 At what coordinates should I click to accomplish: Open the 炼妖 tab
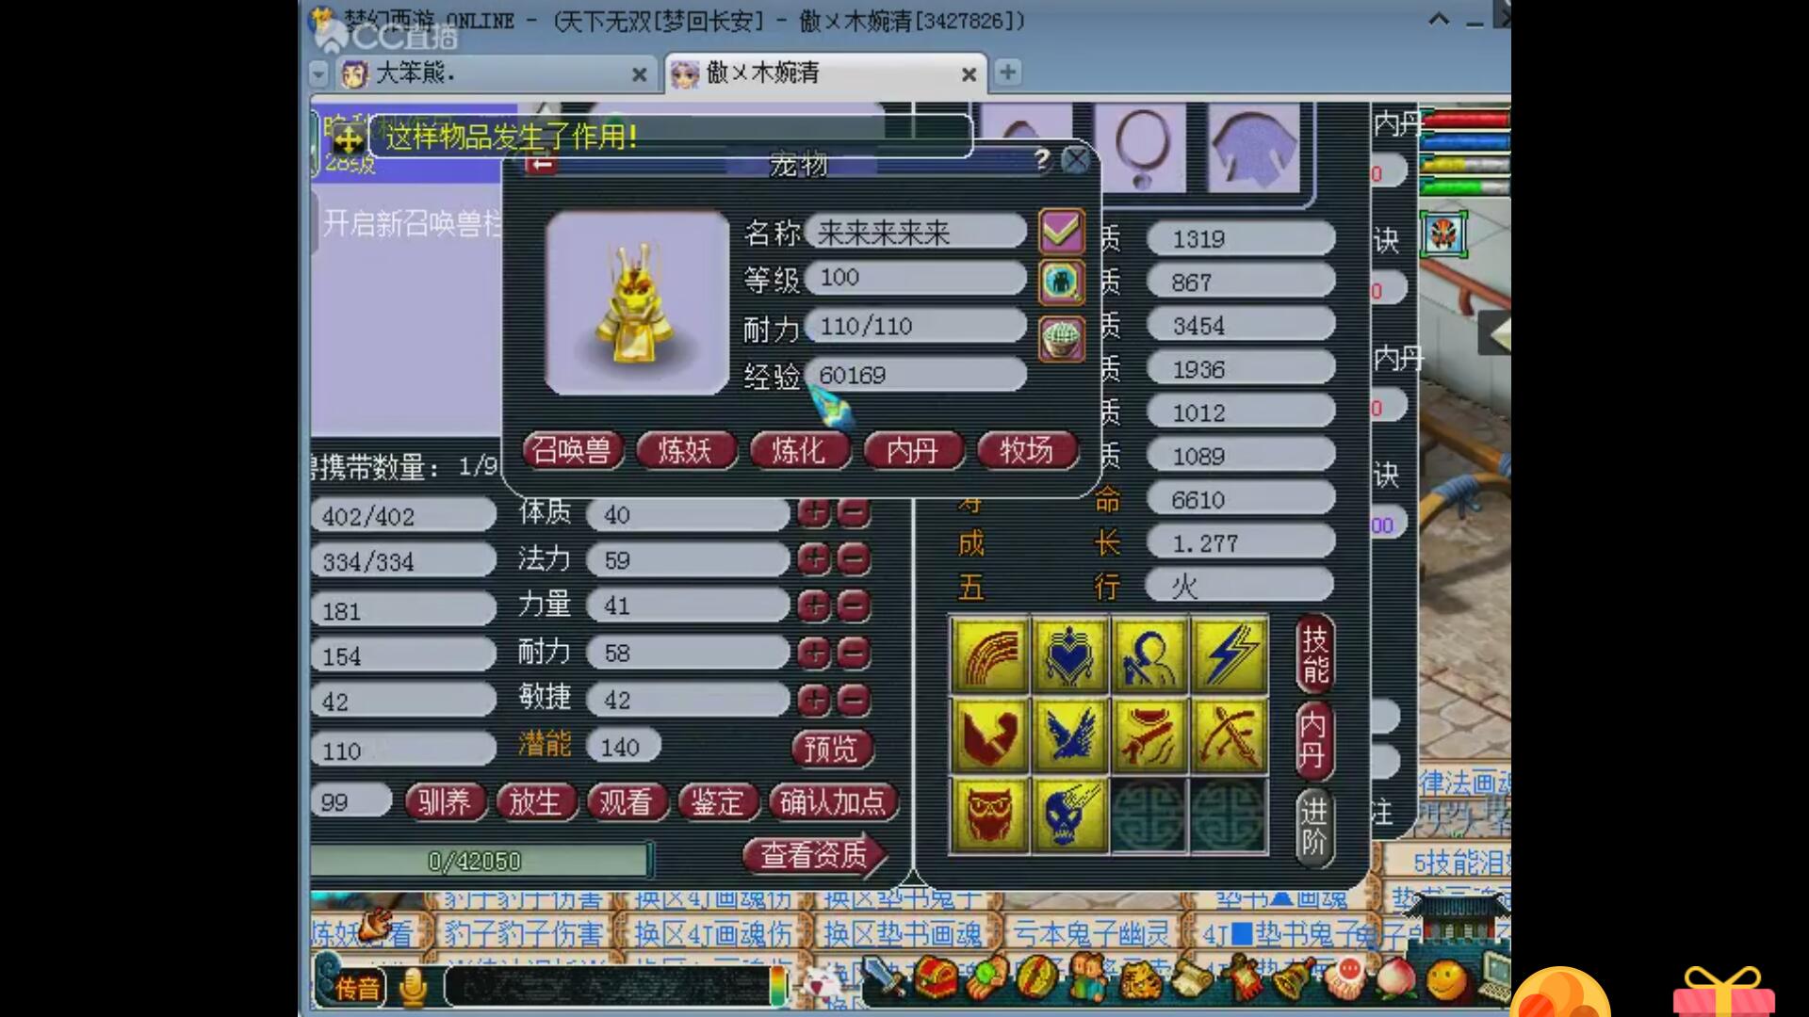point(686,450)
